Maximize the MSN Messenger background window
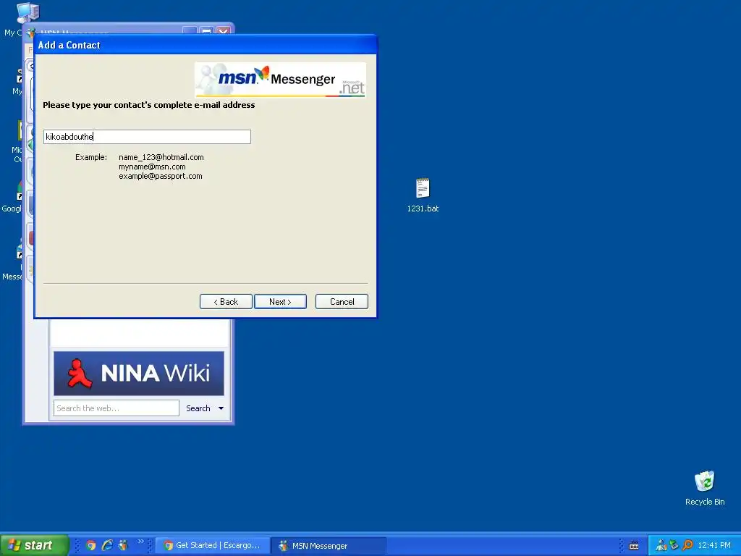741x556 pixels. [x=206, y=30]
